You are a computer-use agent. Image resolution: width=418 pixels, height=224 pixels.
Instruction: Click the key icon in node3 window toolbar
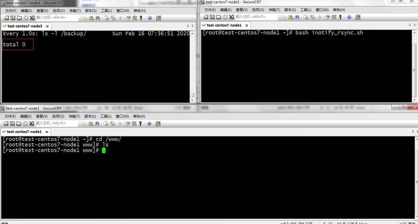click(141, 18)
